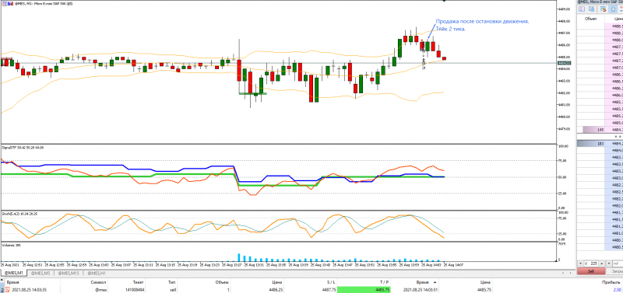Click the sl value input field
This screenshot has width=623, height=293.
pos(591,263)
